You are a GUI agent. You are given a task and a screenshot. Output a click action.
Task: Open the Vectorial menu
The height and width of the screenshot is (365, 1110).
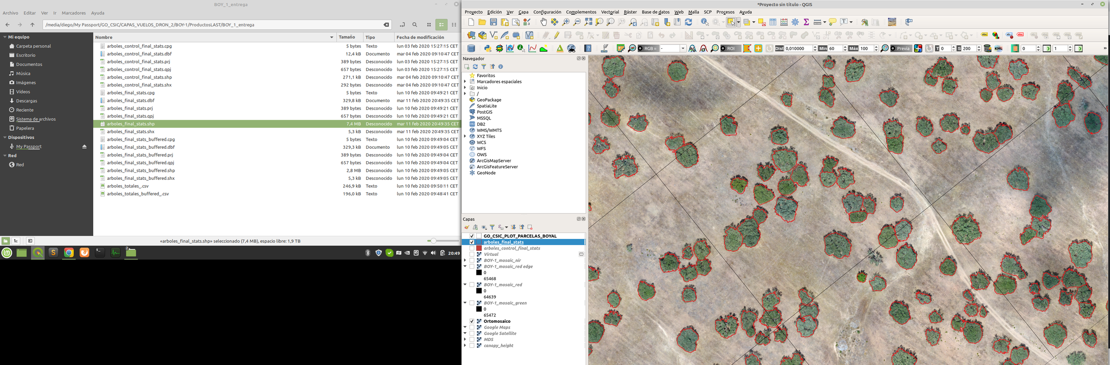click(610, 12)
